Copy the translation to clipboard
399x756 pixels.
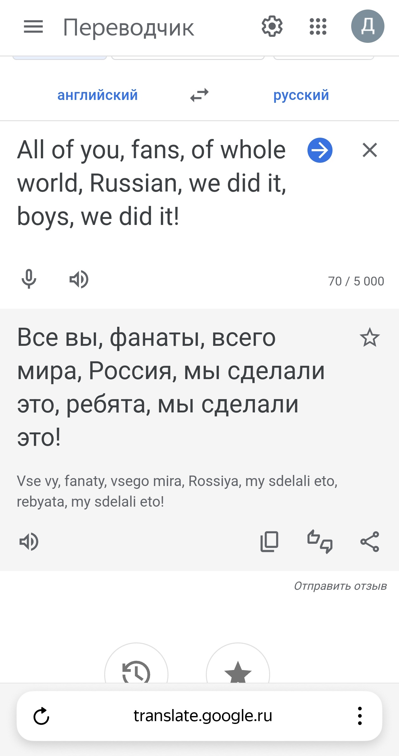(269, 542)
